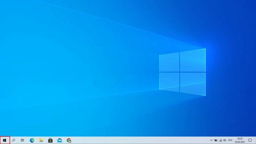
Task: Click the battery tray icon
Action: coord(216,140)
